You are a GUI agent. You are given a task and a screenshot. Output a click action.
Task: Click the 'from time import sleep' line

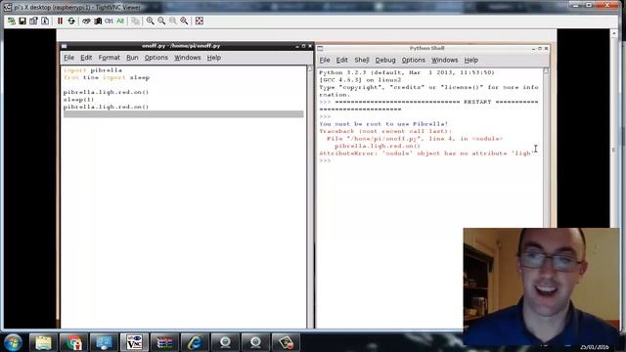pos(107,77)
